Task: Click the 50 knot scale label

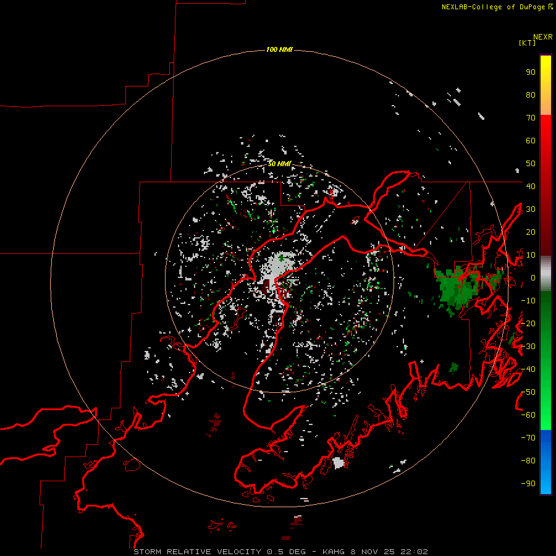Action: [x=531, y=164]
